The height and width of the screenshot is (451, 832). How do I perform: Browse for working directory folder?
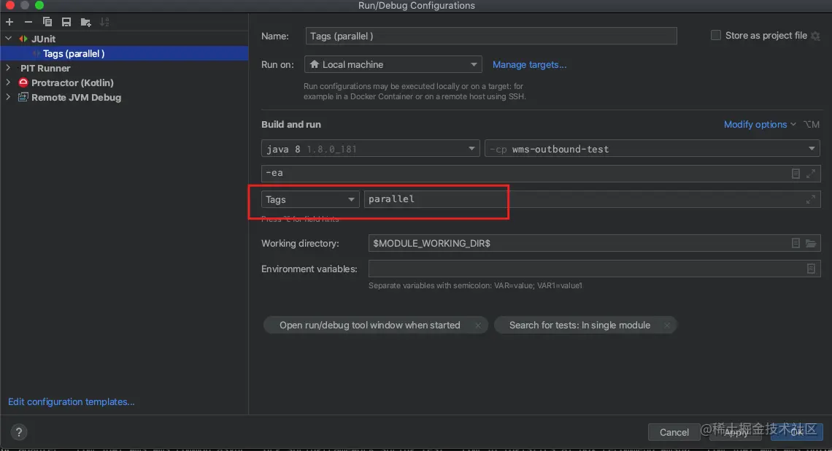point(811,243)
